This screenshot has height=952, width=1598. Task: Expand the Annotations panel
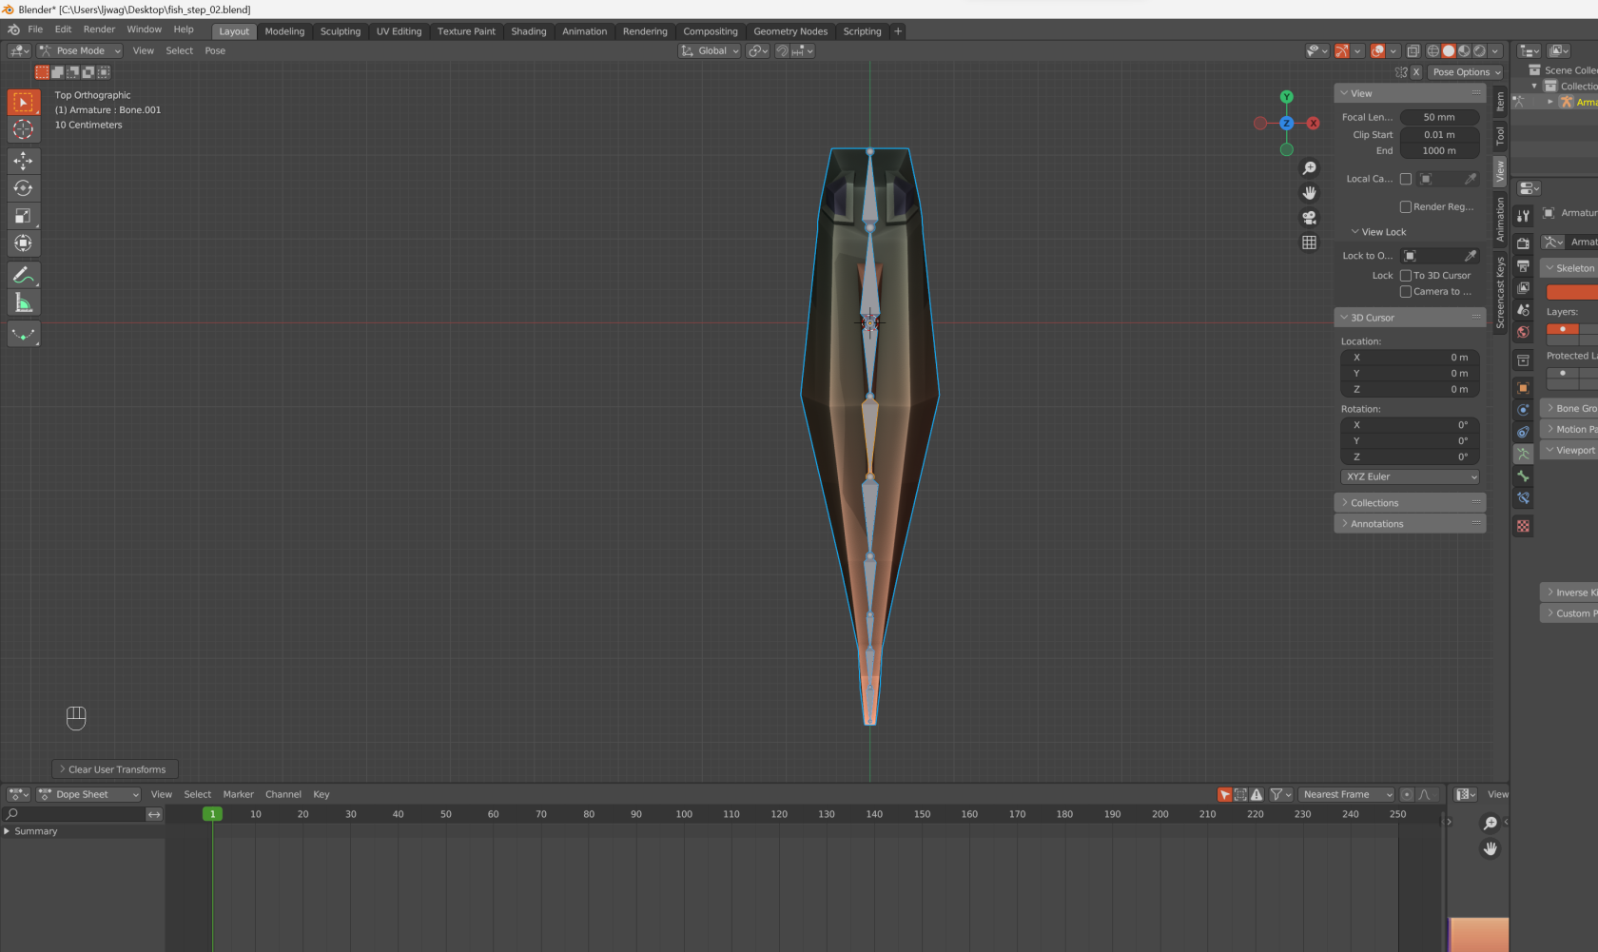(1410, 524)
